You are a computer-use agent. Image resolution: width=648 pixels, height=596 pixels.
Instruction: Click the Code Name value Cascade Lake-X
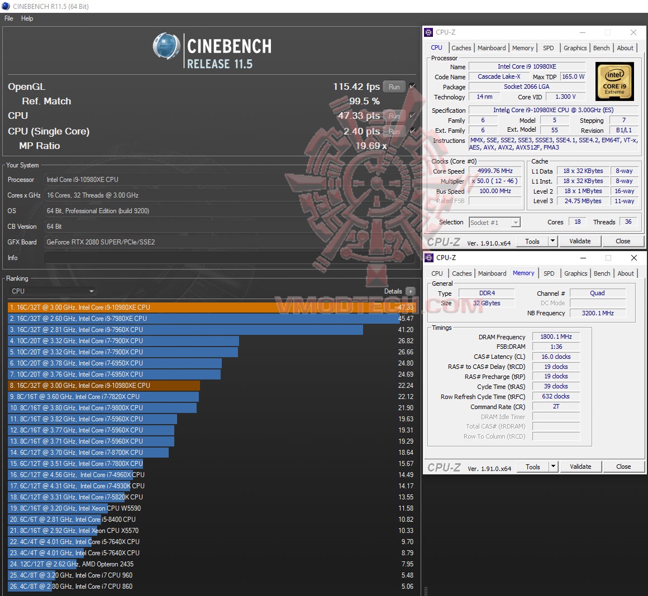(x=499, y=76)
